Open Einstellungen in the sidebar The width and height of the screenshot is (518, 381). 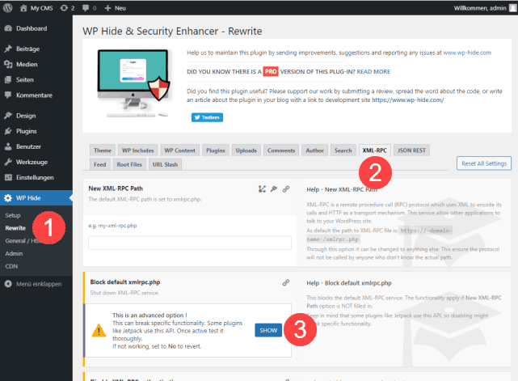tap(36, 178)
